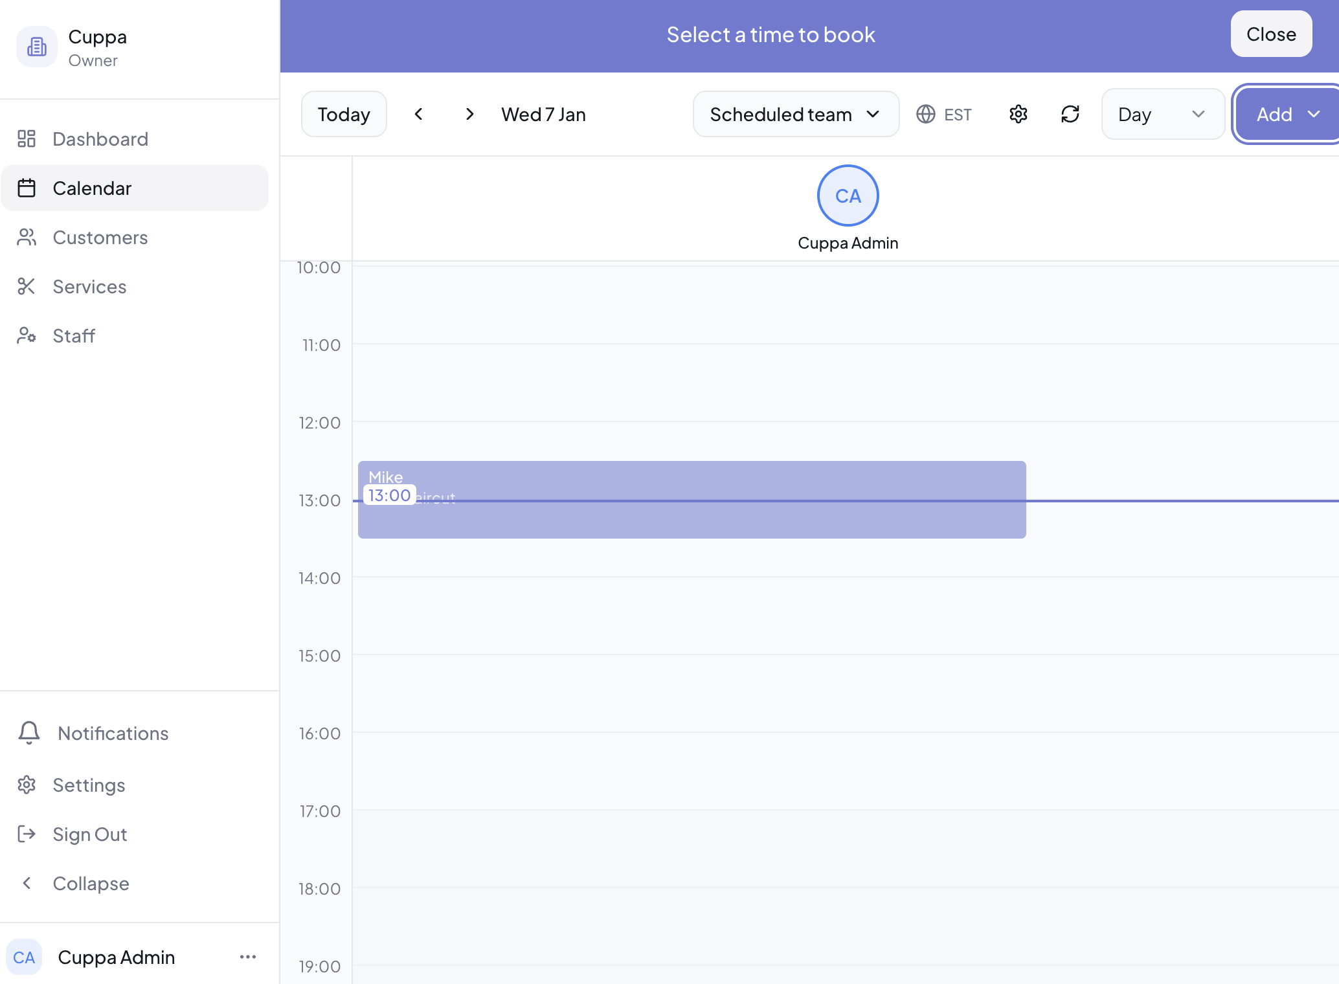Go to the Staff section

[x=74, y=336]
